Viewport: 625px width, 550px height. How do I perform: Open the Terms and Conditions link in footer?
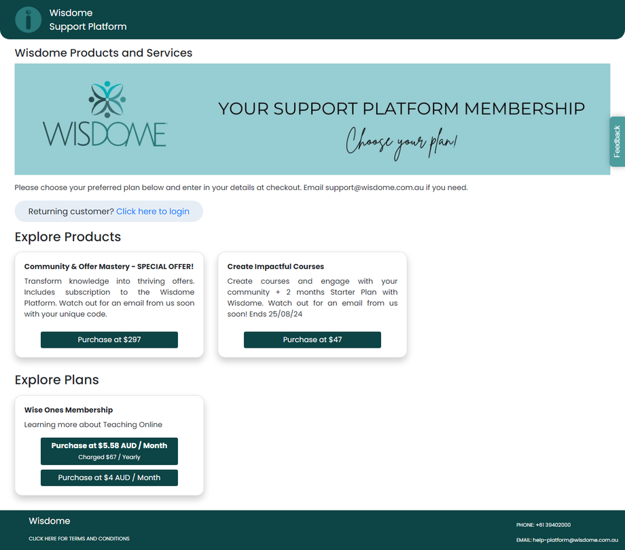(x=79, y=538)
